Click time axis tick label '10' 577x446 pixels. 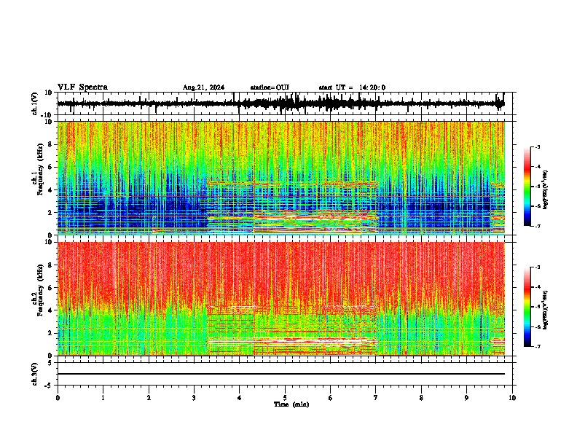(x=512, y=398)
